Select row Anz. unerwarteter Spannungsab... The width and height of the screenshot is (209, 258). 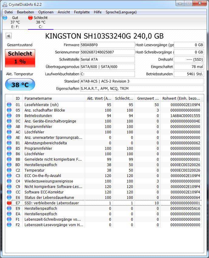104,137
